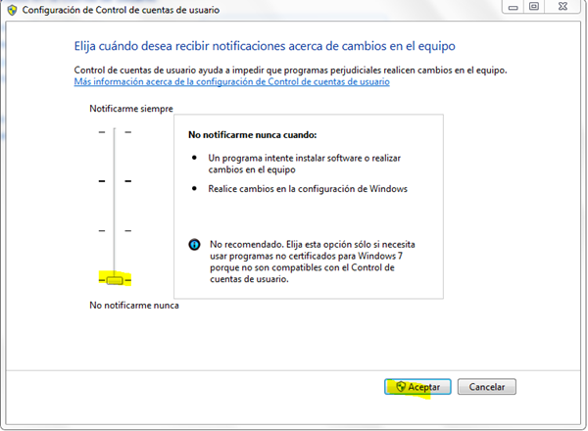Viewport: 588px width, 431px height.
Task: Click the blue information icon beside No recomendado
Action: click(194, 245)
